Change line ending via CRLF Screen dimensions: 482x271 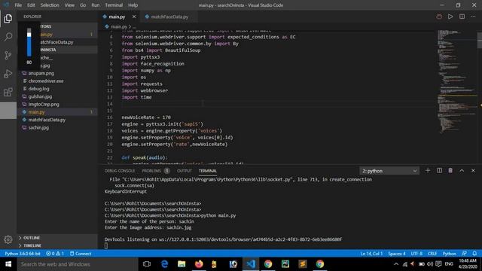pos(432,254)
